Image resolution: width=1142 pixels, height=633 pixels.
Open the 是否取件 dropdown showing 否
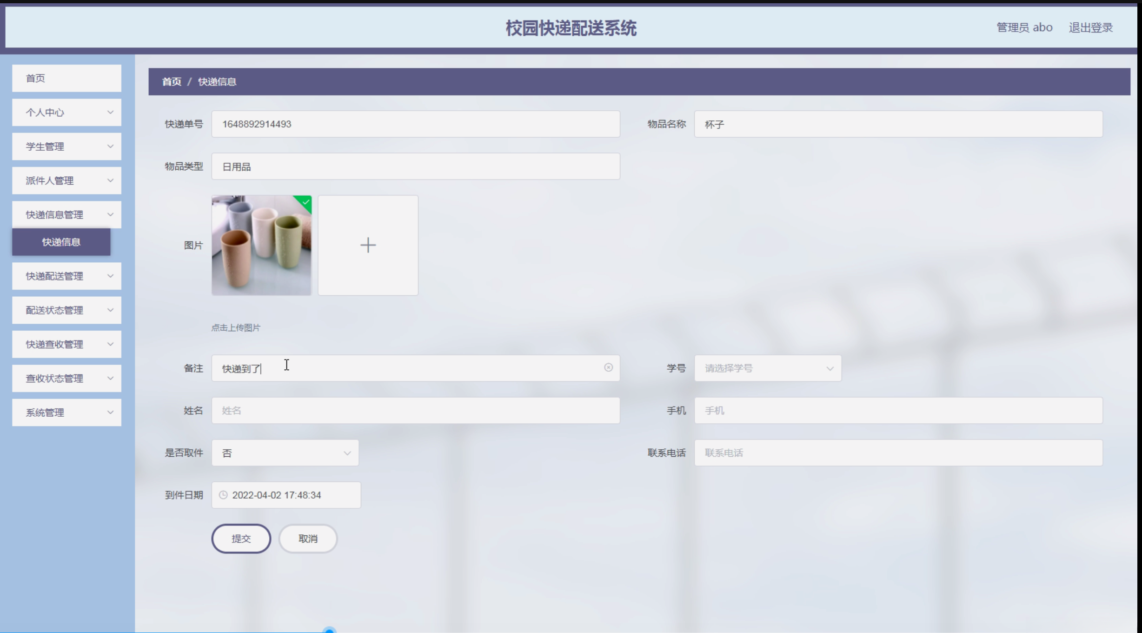point(285,453)
